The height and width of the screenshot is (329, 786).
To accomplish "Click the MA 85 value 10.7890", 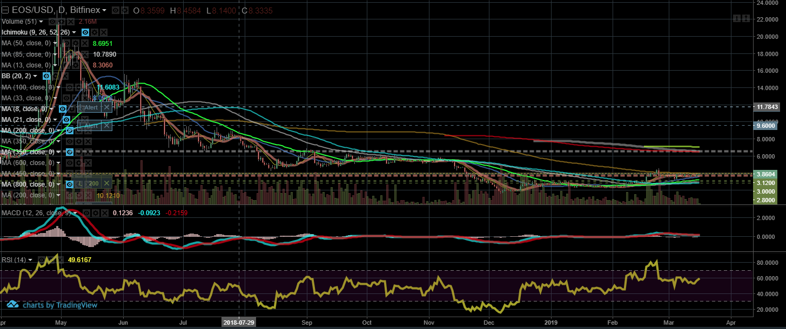I will point(105,54).
